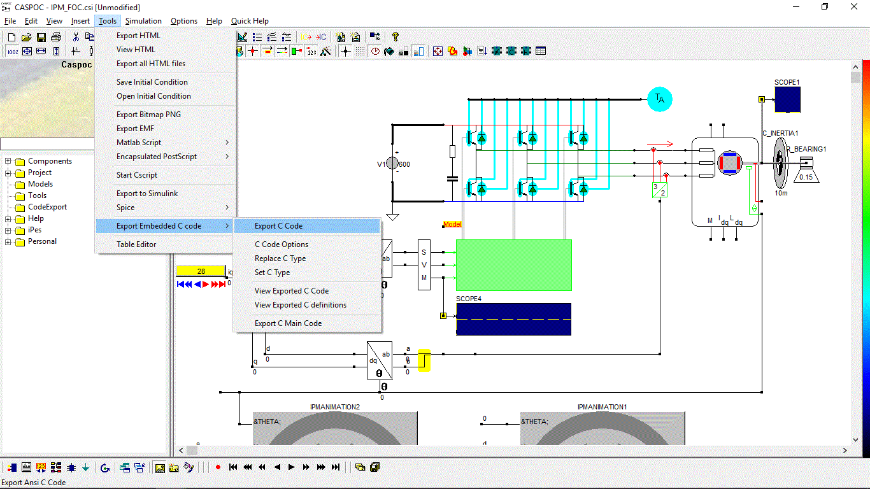
Task: Click the blue G icon in bottom toolbar
Action: [x=105, y=467]
